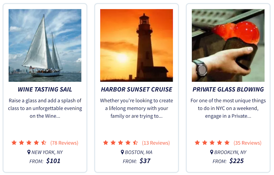The width and height of the screenshot is (274, 175).
Task: Click the location pin beside Brooklyn, NY
Action: [x=212, y=152]
